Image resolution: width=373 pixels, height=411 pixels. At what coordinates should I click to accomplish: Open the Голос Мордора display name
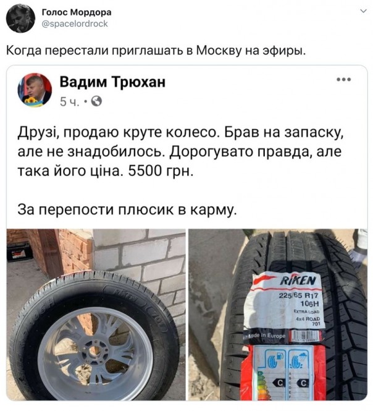[x=77, y=12]
